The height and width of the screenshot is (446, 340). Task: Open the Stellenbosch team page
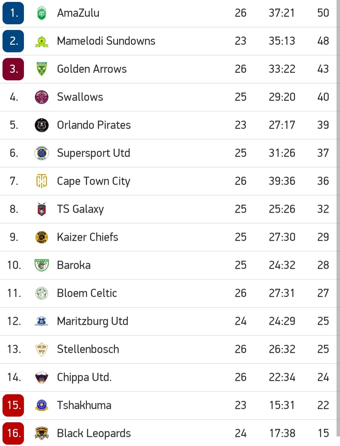[88, 349]
